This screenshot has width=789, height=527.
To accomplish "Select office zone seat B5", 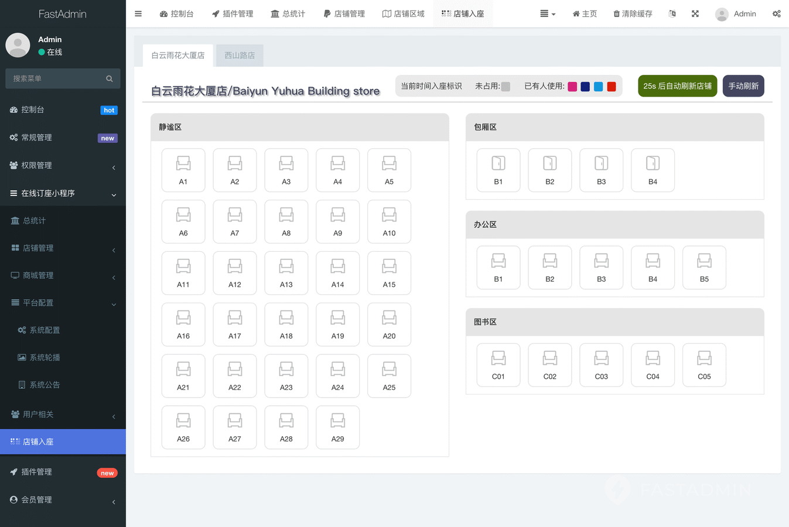I will tap(704, 268).
